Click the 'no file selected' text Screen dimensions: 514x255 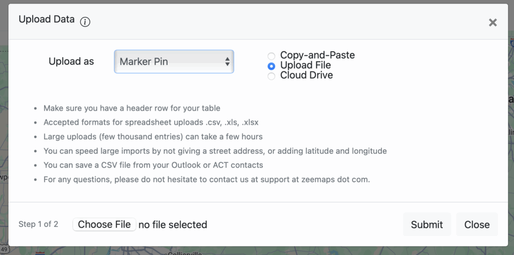point(173,224)
